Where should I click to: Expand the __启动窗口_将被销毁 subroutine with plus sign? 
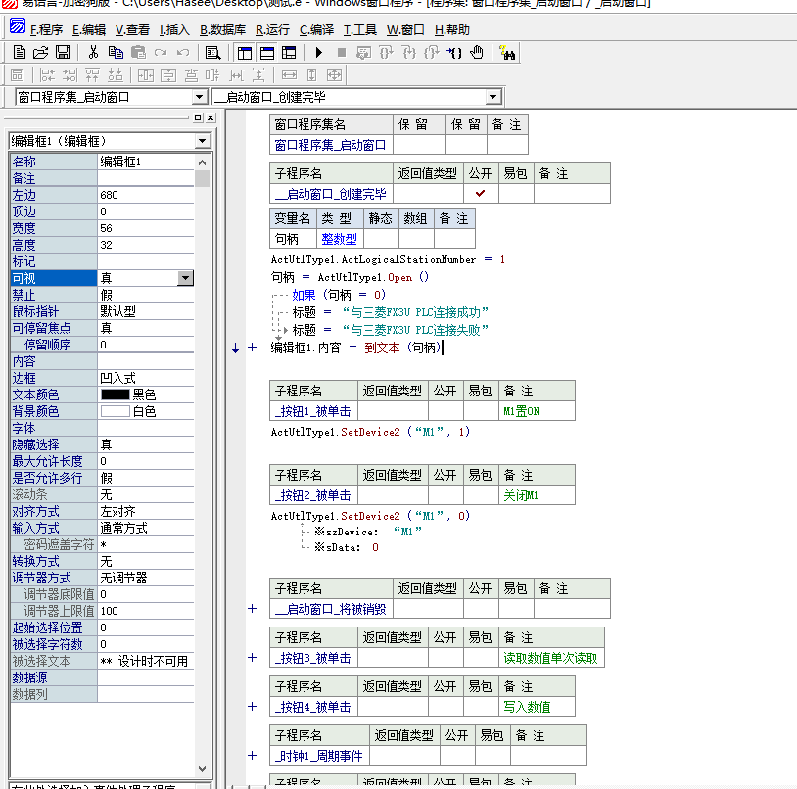click(253, 609)
